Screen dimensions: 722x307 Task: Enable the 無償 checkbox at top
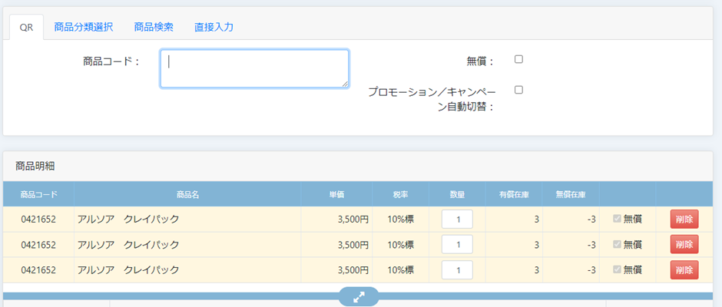(518, 60)
